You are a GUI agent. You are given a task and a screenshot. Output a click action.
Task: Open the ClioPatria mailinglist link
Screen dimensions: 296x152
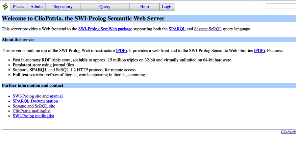point(32,111)
